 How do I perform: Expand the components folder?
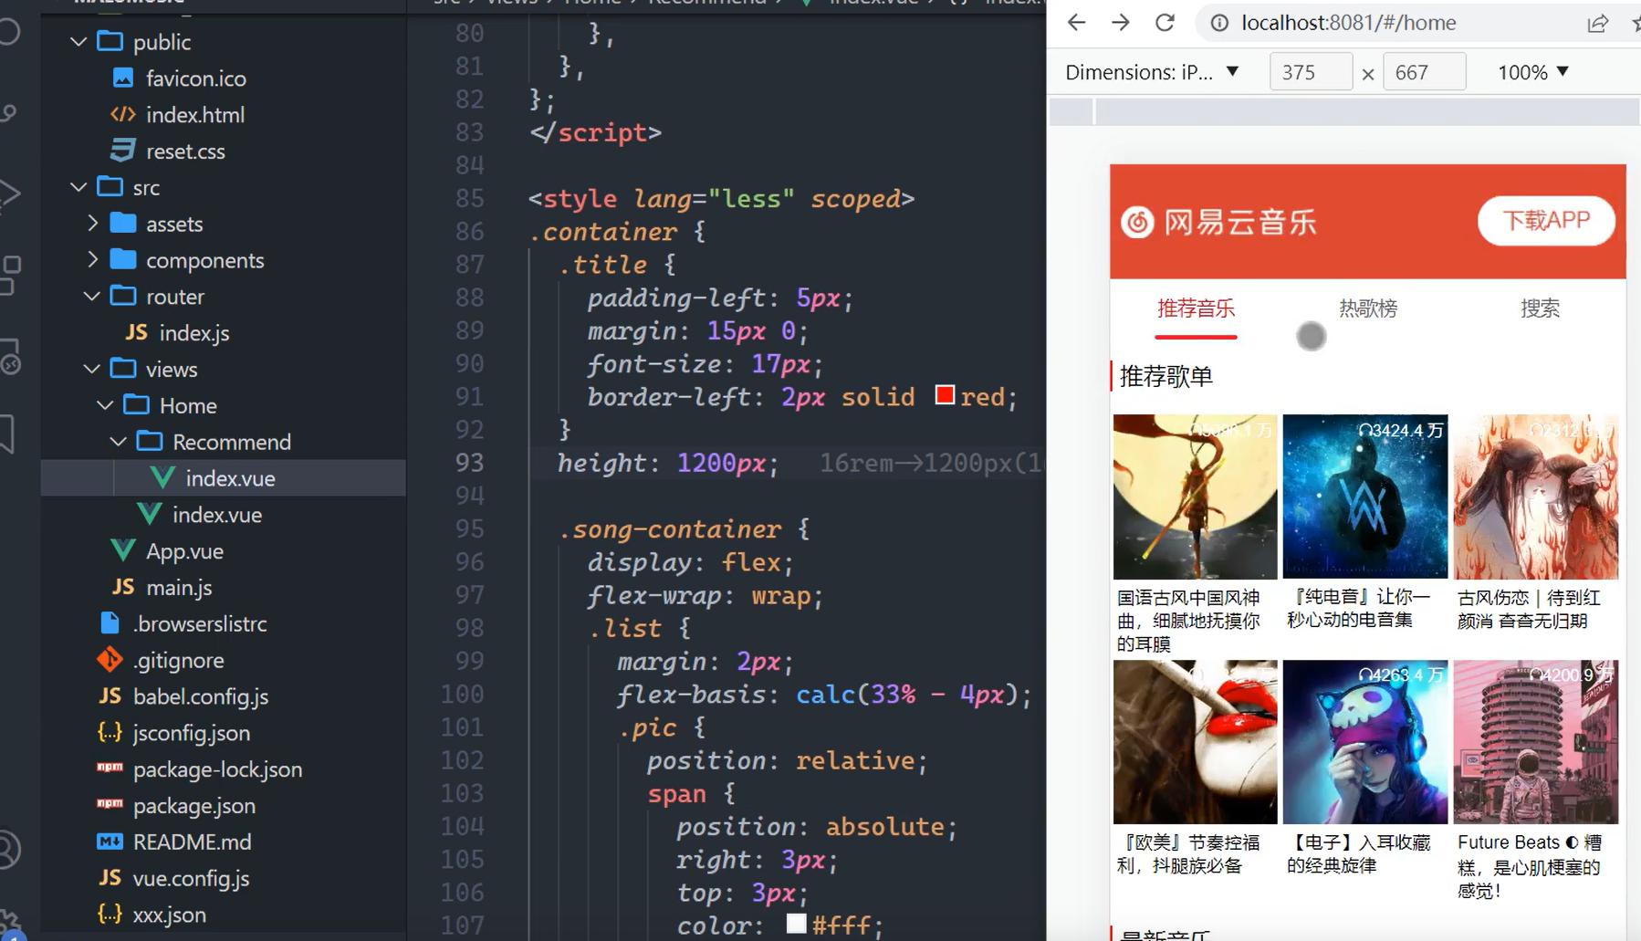tap(92, 260)
